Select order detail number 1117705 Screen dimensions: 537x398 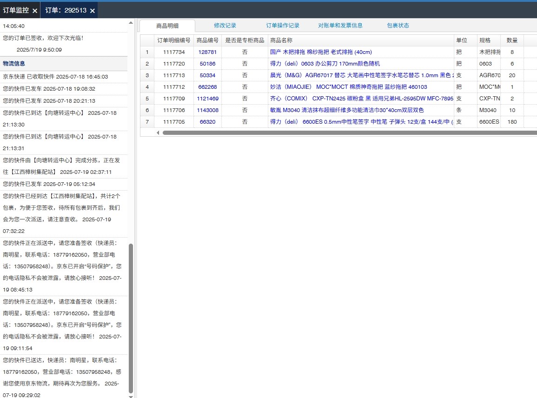[174, 122]
